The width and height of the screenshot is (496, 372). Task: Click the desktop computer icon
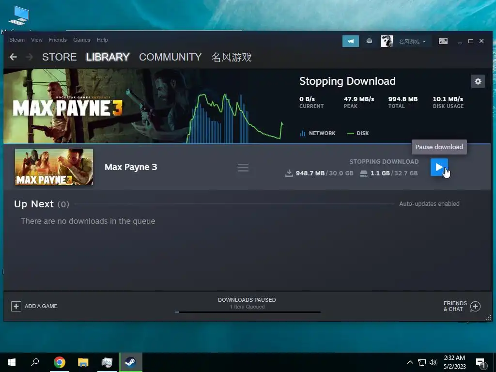tap(19, 16)
